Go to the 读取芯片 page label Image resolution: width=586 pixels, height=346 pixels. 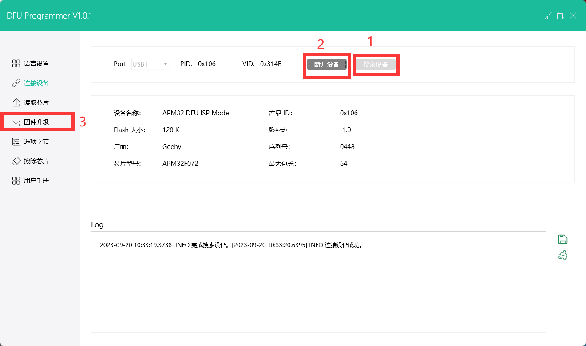pyautogui.click(x=36, y=102)
